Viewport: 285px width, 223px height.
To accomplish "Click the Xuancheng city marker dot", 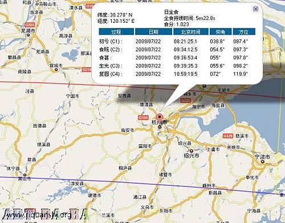I will pyautogui.click(x=56, y=70).
